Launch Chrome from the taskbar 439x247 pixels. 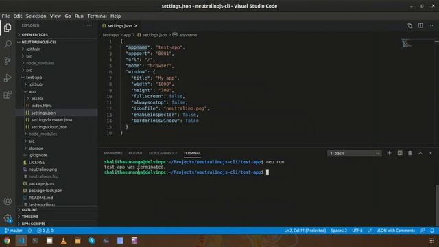[7, 241]
